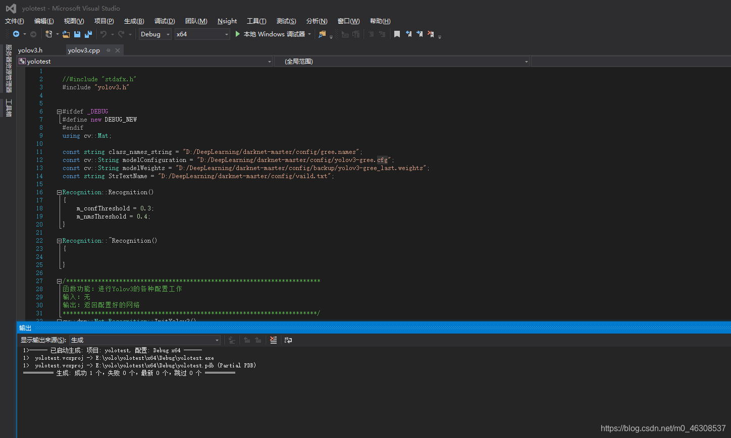Open the 工具箱 toolbox side tab
Screen dimensions: 731x438
(9, 108)
